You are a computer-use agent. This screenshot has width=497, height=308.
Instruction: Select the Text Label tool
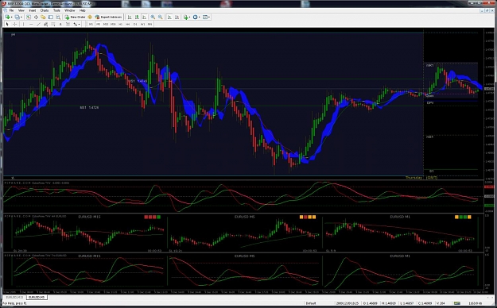click(68, 24)
